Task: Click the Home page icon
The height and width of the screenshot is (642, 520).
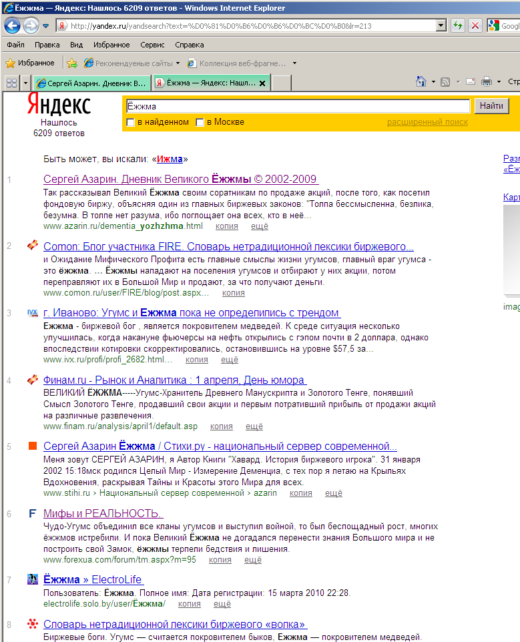Action: (x=421, y=81)
